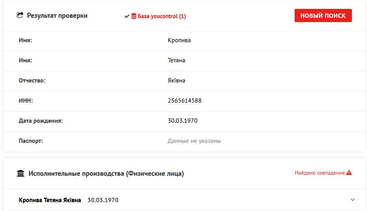
Task: Click the red database stack icon
Action: [134, 16]
